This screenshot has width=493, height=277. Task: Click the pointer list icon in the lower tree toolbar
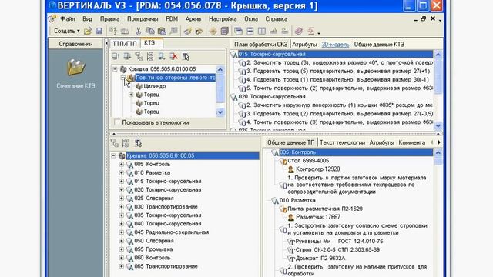[138, 143]
